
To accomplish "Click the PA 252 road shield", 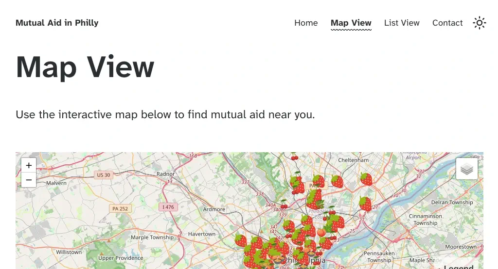I will click(x=120, y=208).
